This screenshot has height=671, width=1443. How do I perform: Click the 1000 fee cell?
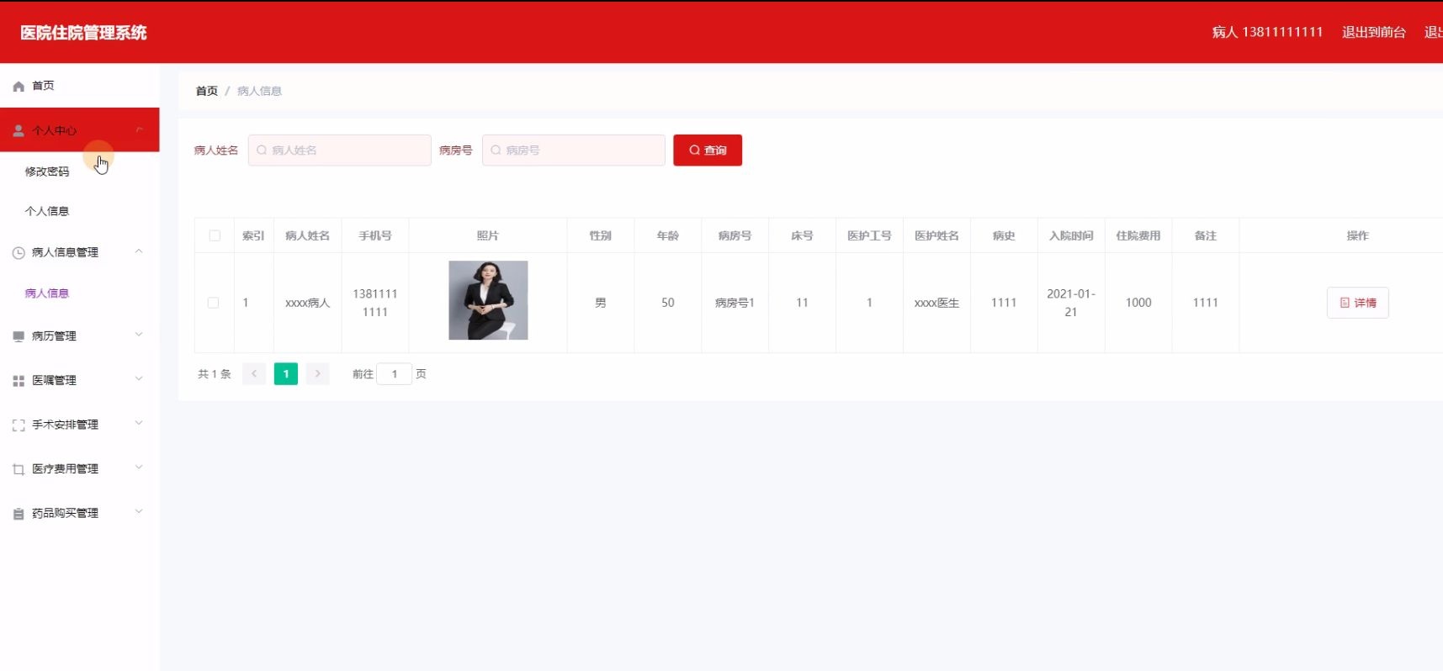click(x=1138, y=303)
